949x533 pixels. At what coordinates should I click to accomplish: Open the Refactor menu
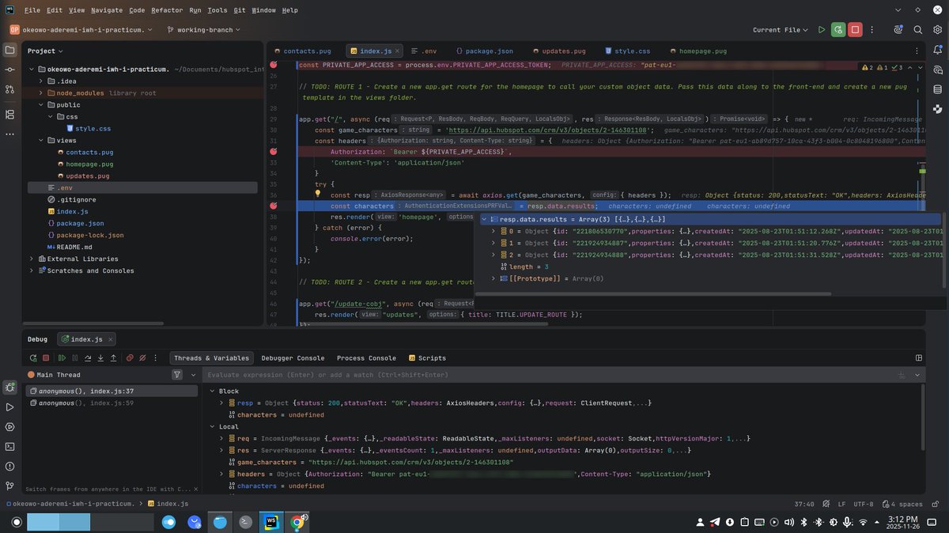(167, 10)
